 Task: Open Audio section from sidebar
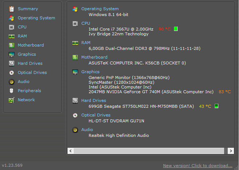pyautogui.click(x=24, y=82)
